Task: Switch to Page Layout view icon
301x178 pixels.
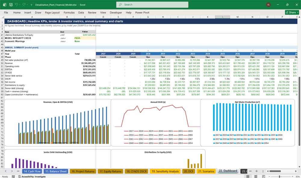Action: 256,176
